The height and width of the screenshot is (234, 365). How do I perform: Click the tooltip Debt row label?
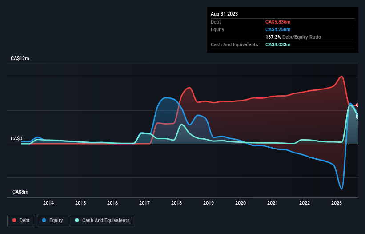pyautogui.click(x=216, y=22)
